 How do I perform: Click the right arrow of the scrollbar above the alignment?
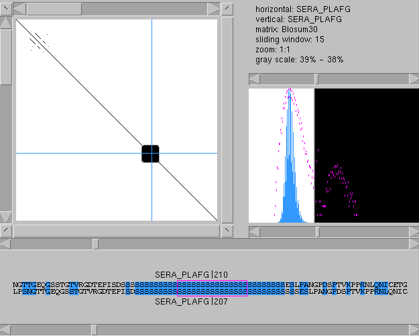[x=414, y=244]
